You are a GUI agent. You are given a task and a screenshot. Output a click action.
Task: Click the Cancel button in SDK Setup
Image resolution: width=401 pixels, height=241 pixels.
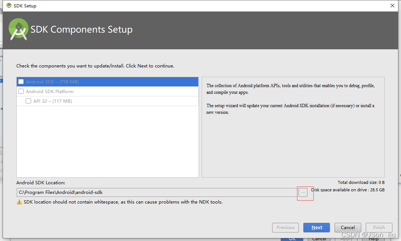348,228
